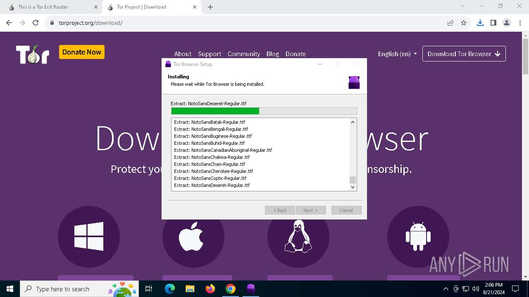Open Chrome profile avatar
This screenshot has width=529, height=297.
coord(507,23)
